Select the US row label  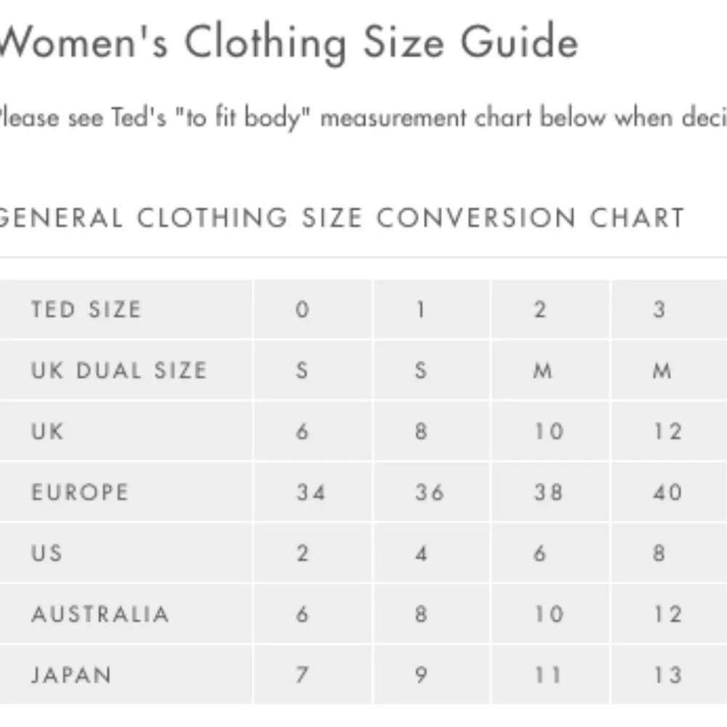[47, 553]
